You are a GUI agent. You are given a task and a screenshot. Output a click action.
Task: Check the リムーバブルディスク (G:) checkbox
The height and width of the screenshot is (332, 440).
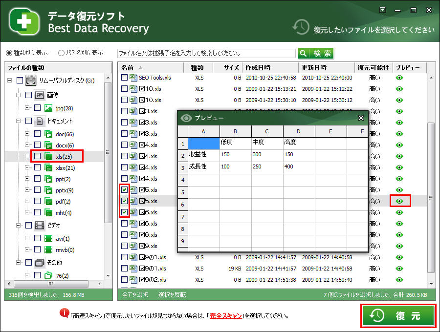coord(20,81)
